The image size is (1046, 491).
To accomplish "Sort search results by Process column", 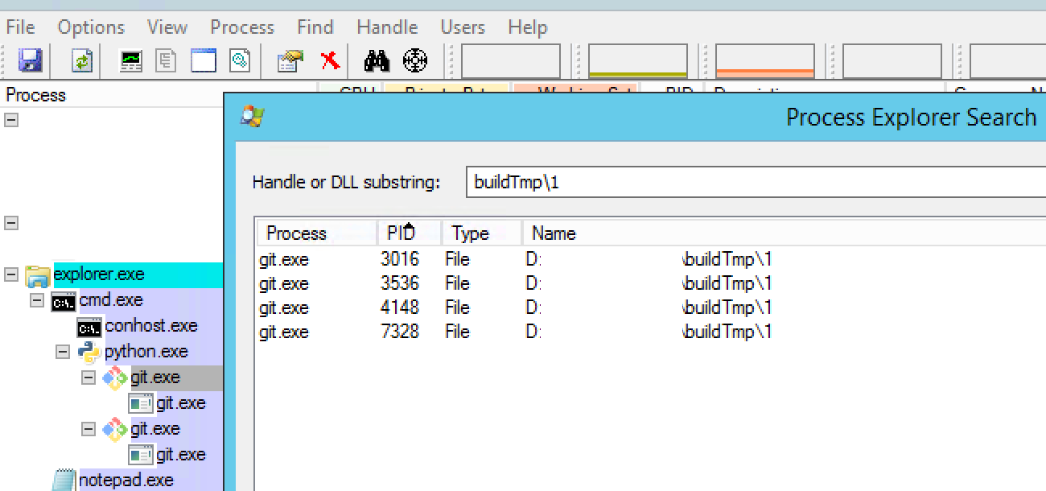I will tap(316, 233).
